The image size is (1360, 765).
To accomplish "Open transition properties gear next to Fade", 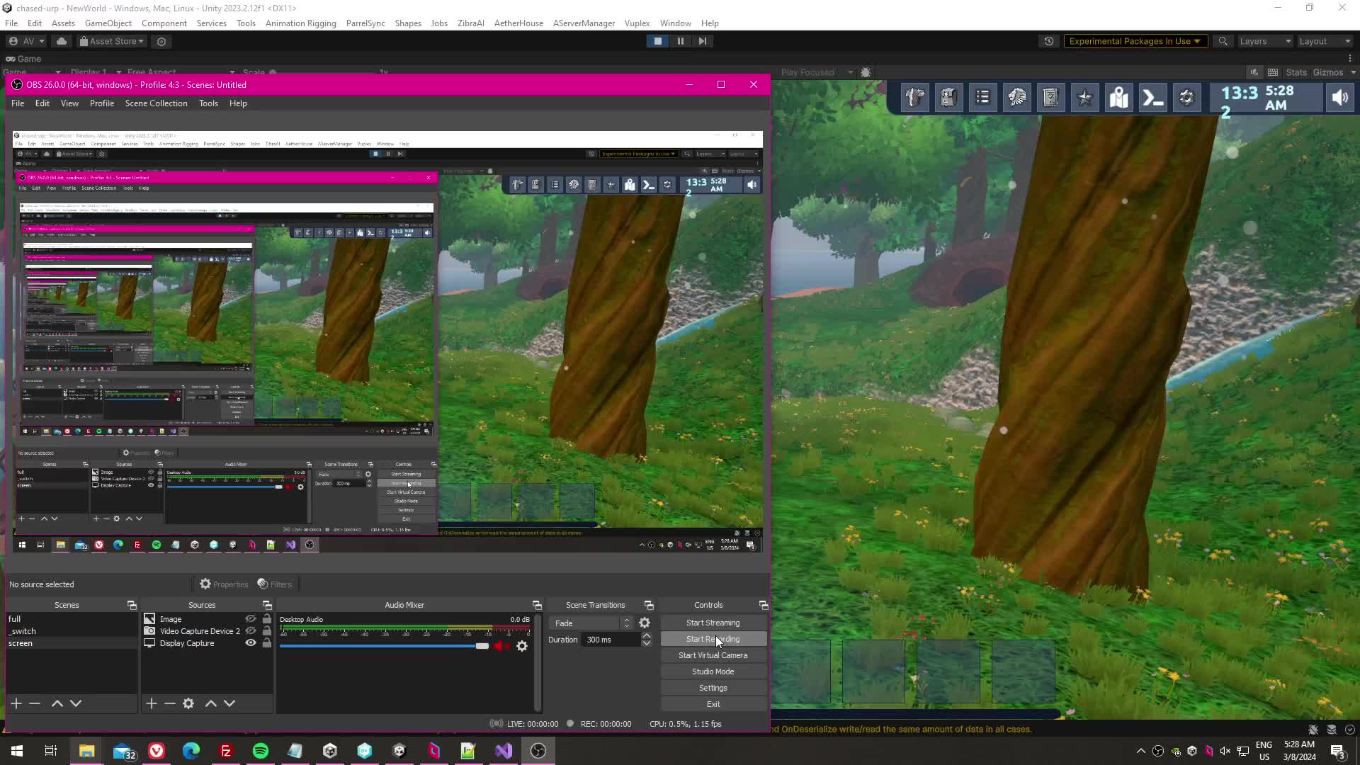I will pos(645,623).
